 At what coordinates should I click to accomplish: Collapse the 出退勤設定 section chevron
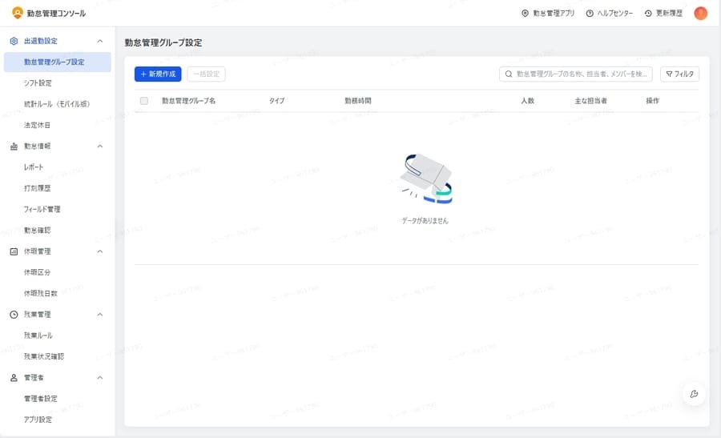pos(100,41)
